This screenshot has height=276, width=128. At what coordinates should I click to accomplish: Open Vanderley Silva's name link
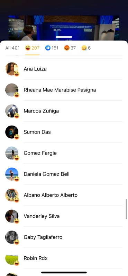tap(42, 216)
